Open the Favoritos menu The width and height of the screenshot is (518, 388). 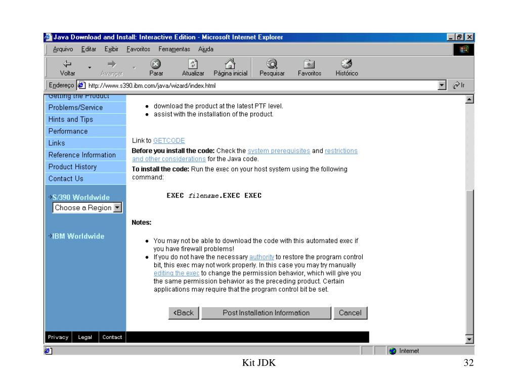(x=138, y=49)
